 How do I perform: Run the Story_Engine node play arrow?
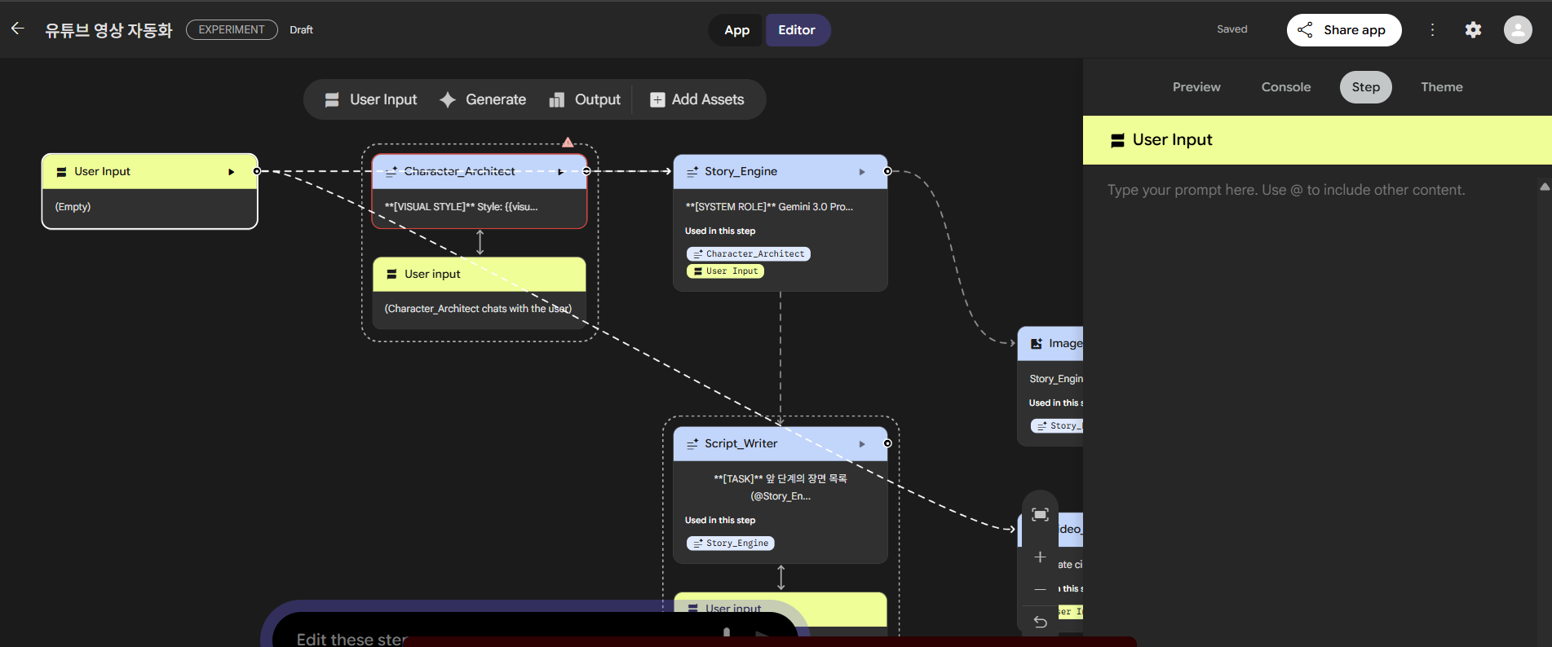(862, 172)
